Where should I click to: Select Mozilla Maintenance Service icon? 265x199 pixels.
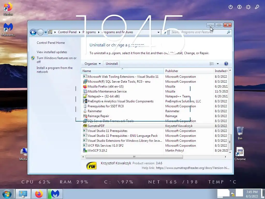coord(85,91)
